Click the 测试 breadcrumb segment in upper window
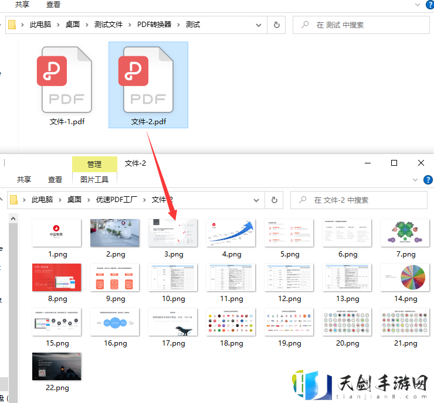The width and height of the screenshot is (434, 403). click(x=192, y=25)
